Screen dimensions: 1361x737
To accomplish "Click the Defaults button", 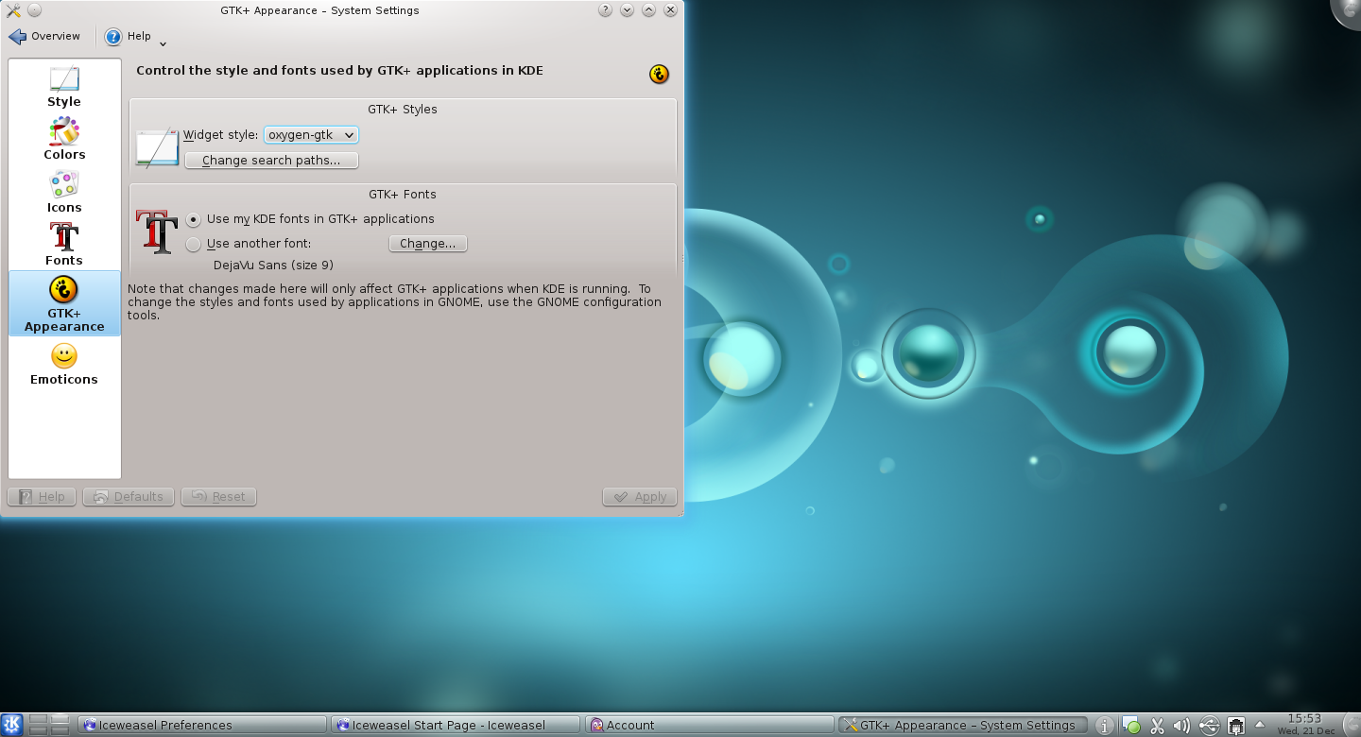I will pos(129,497).
